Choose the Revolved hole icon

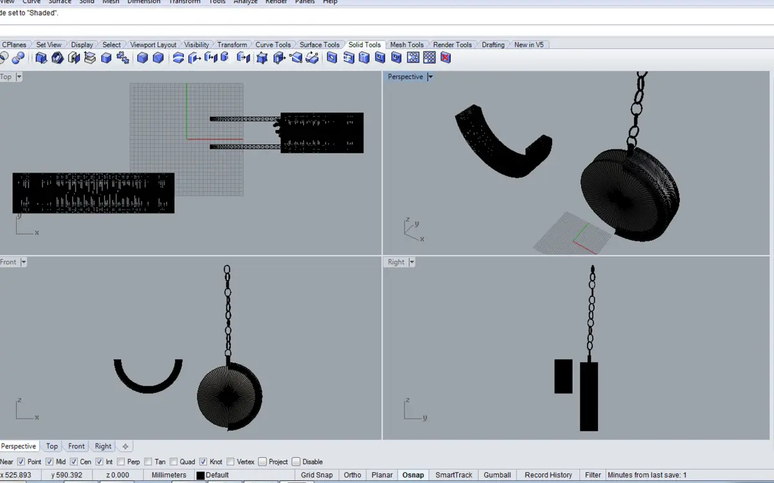pos(364,58)
